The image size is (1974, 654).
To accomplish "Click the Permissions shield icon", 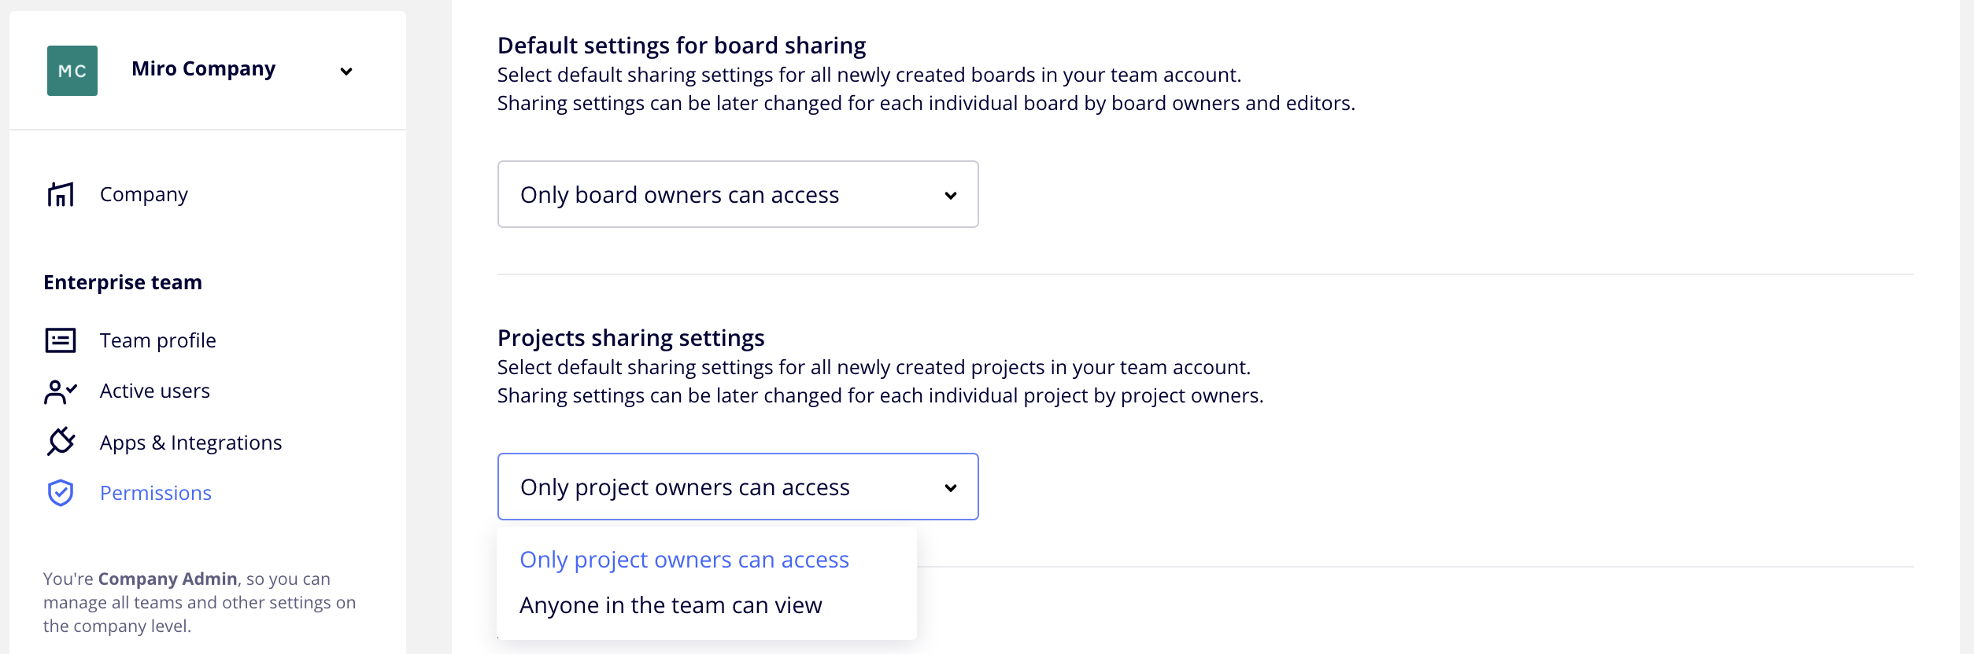I will tap(61, 493).
